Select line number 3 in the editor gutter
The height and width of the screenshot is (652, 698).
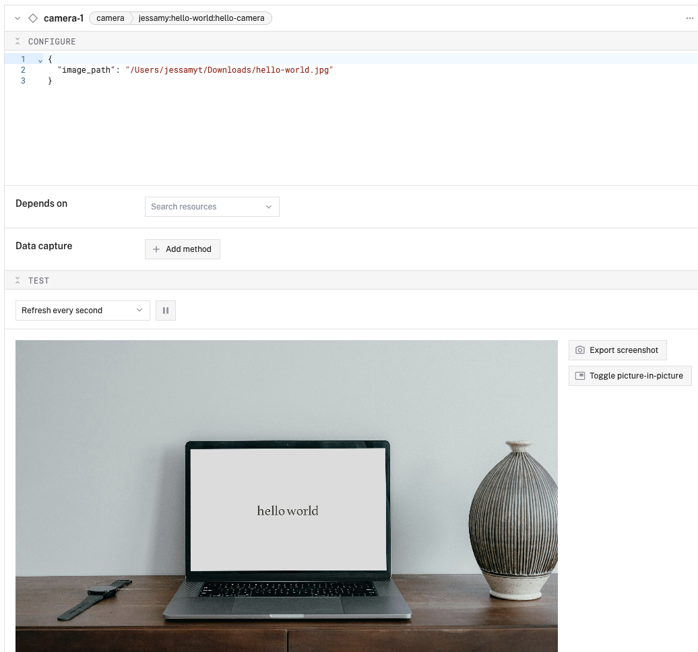[x=23, y=81]
